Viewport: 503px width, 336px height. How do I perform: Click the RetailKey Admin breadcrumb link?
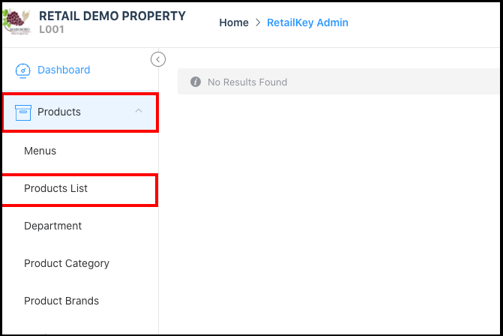pos(307,22)
